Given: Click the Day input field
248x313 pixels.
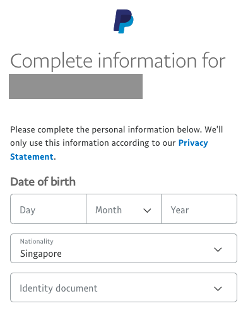Looking at the screenshot, I should coord(48,209).
